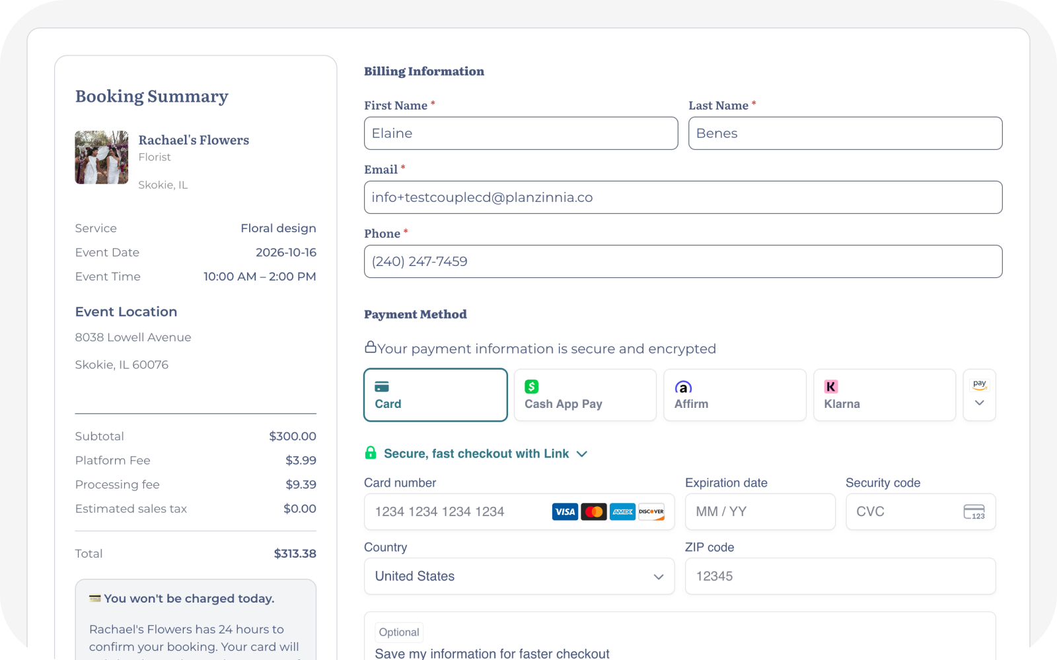Viewport: 1057px width, 660px height.
Task: Focus the Last Name field
Action: pos(845,133)
